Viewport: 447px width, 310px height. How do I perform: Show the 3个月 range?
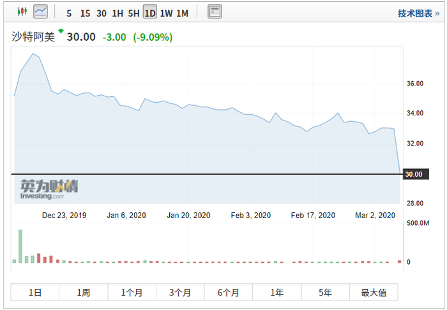coord(180,293)
